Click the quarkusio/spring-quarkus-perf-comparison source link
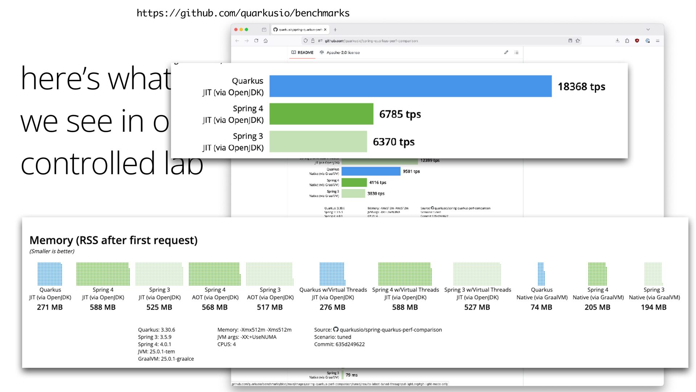 pyautogui.click(x=390, y=330)
